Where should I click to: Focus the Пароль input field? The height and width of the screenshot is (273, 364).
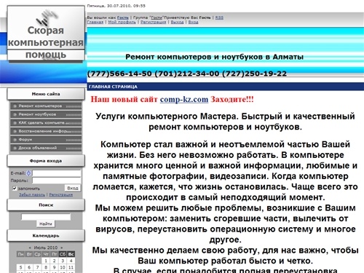[x=57, y=181]
